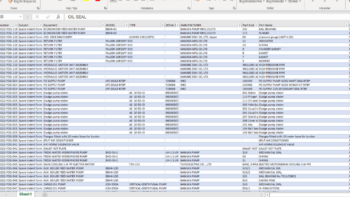Image resolution: width=350 pixels, height=197 pixels.
Task: Click into the Name Box field
Action: (9, 17)
